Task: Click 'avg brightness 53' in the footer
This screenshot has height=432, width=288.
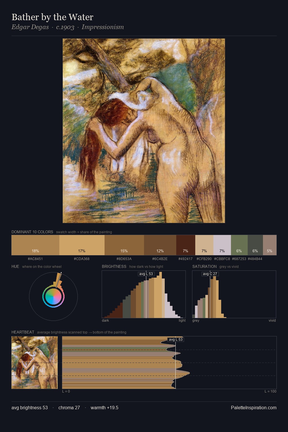Action: (x=30, y=408)
